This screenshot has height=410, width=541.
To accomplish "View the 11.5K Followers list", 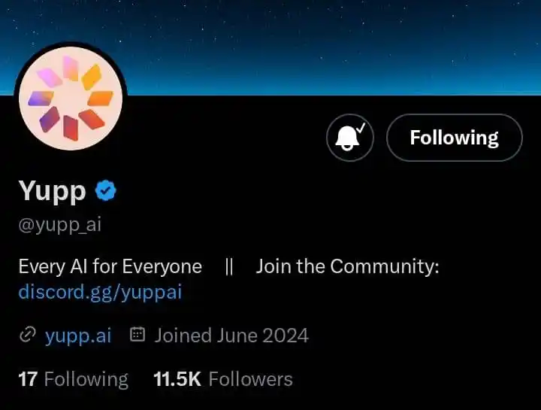I will coord(222,378).
